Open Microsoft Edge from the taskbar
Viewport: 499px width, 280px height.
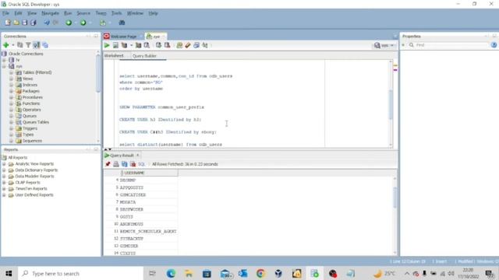[x=171, y=273]
